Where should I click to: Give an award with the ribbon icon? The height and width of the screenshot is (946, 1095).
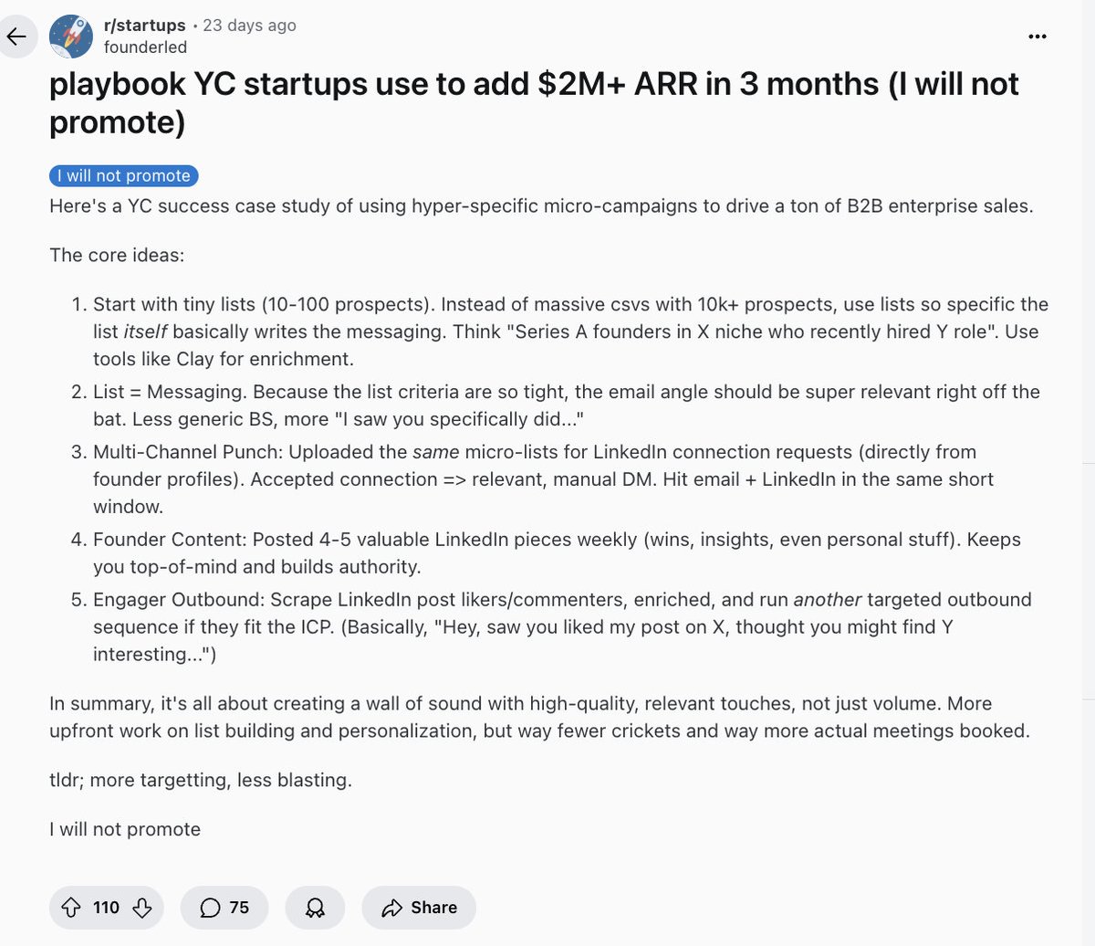315,908
